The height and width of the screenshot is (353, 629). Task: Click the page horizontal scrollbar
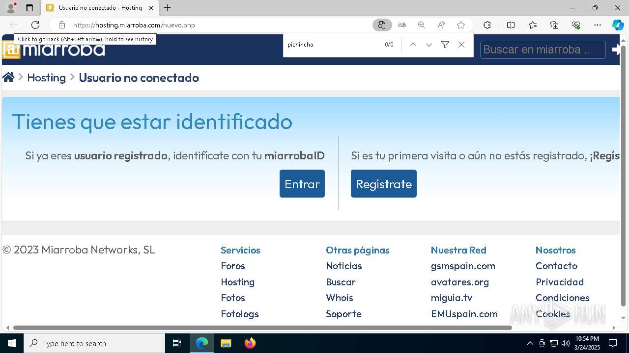click(x=262, y=328)
